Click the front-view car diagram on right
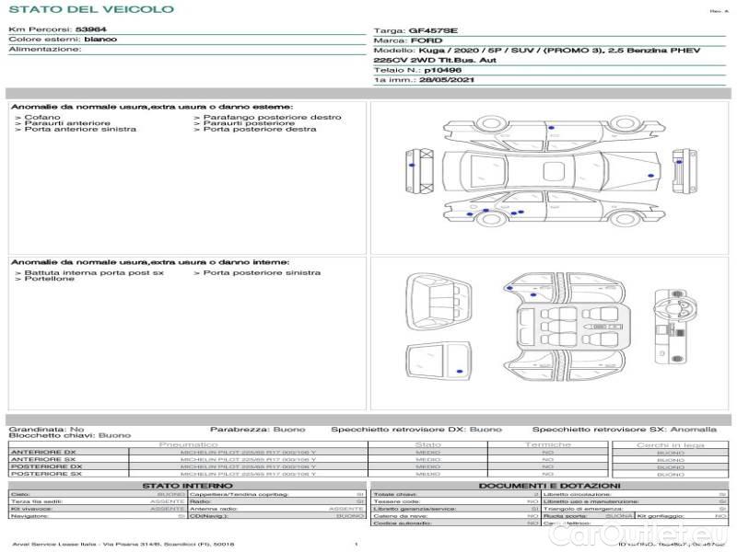This screenshot has height=552, width=737. click(684, 170)
